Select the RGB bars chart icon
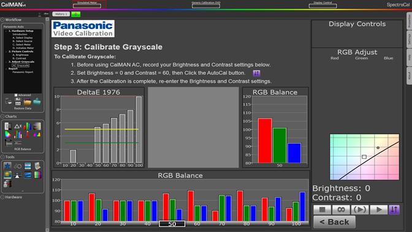This screenshot has width=412, height=232. point(28,126)
